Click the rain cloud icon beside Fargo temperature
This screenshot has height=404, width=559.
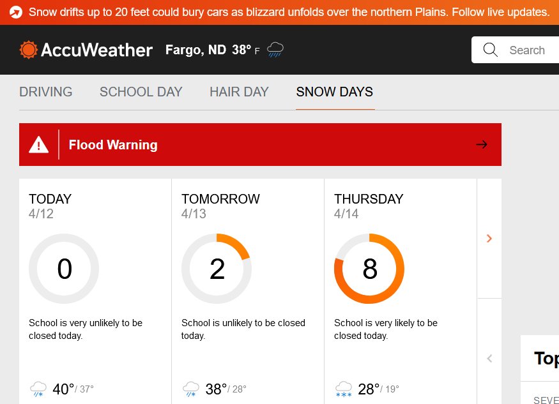pos(275,50)
